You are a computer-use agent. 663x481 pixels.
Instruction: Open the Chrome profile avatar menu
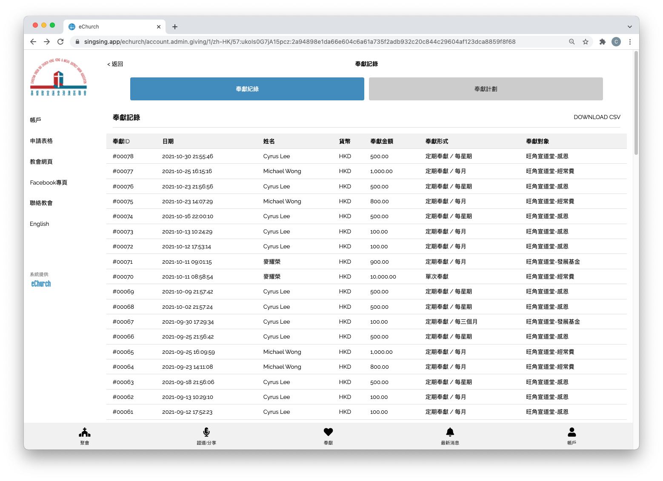pyautogui.click(x=616, y=42)
